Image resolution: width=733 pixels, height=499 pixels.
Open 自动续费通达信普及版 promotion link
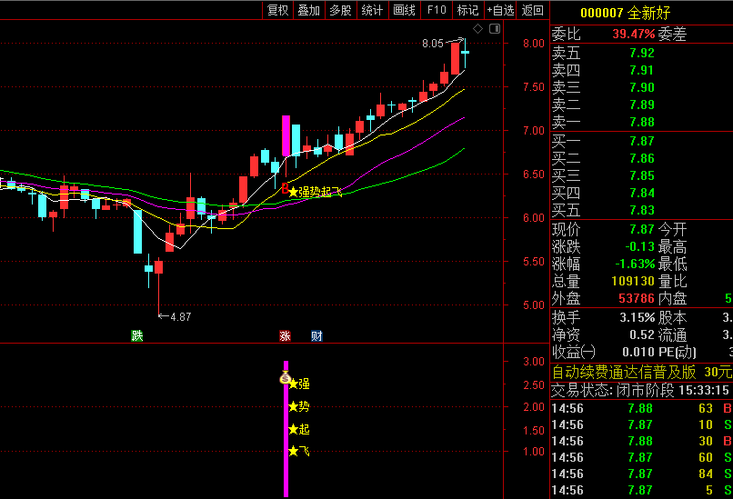coord(642,372)
